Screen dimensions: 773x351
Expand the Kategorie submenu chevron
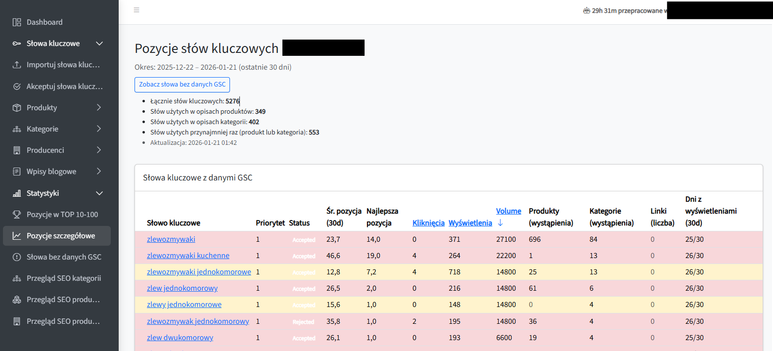(x=99, y=129)
